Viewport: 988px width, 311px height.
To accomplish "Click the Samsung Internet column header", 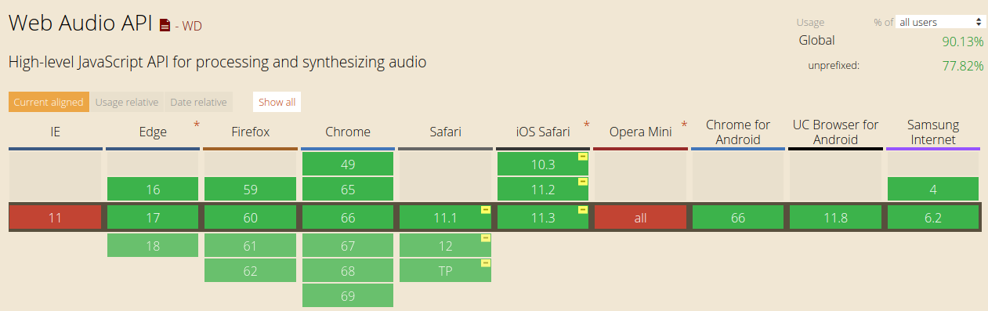I will (933, 132).
